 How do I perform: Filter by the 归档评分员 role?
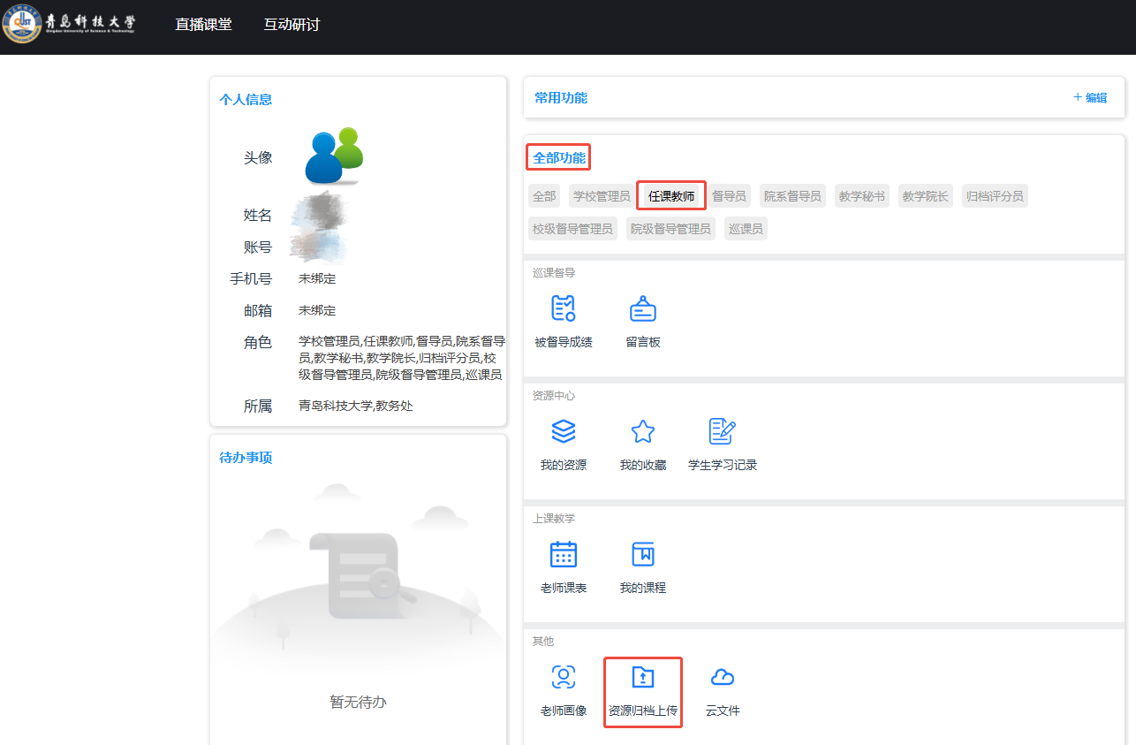pyautogui.click(x=995, y=196)
